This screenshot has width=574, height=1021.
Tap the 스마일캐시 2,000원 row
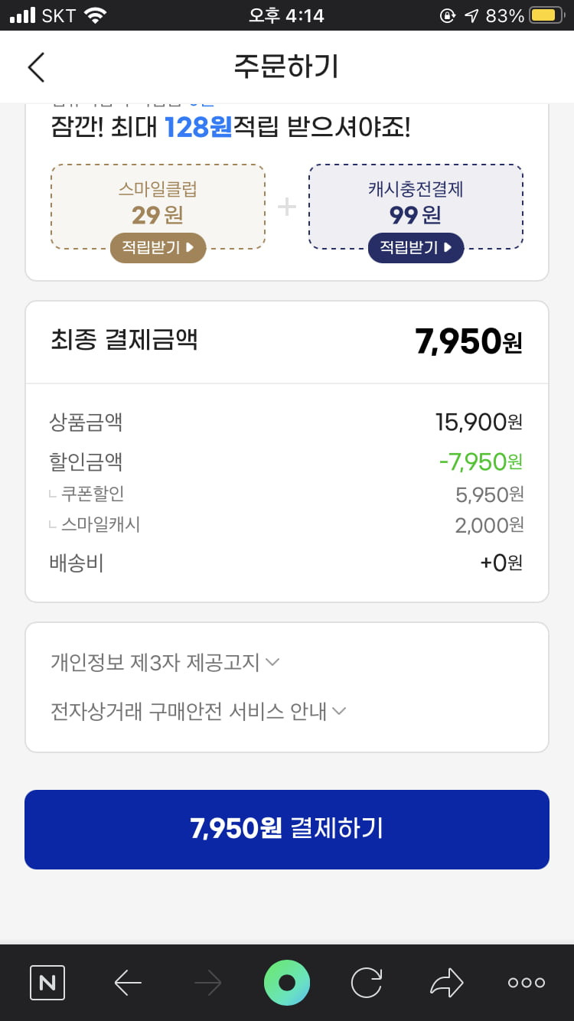click(x=286, y=525)
